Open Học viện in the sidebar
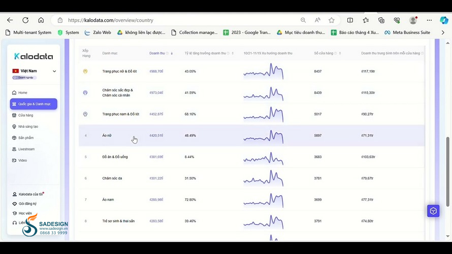The height and width of the screenshot is (254, 452). (x=22, y=213)
